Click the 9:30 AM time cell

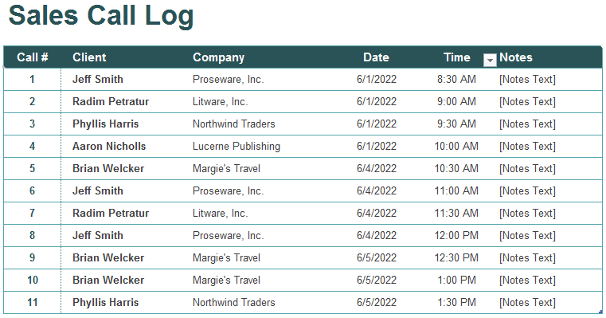(456, 124)
